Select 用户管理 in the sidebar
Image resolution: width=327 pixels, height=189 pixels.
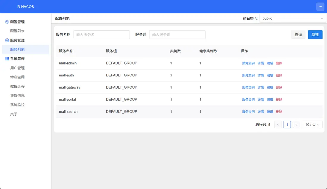[x=17, y=68]
